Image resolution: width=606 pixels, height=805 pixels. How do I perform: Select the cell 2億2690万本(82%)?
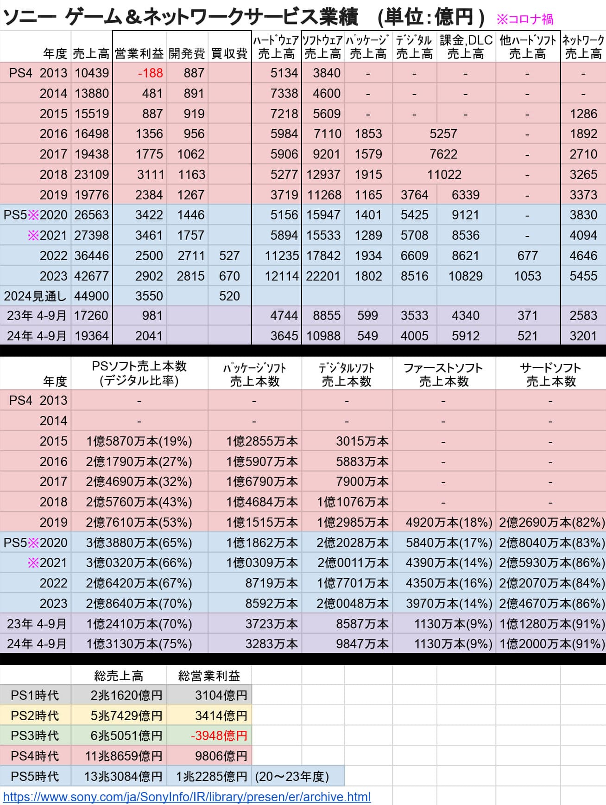[552, 523]
